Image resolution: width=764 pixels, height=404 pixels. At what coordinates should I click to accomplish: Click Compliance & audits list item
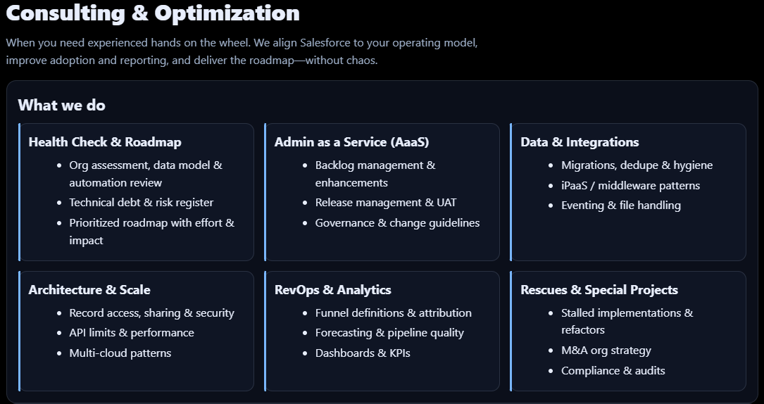(x=613, y=371)
